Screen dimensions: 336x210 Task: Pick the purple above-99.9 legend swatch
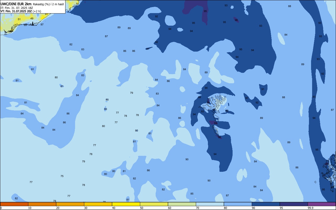pyautogui.click(x=322, y=204)
